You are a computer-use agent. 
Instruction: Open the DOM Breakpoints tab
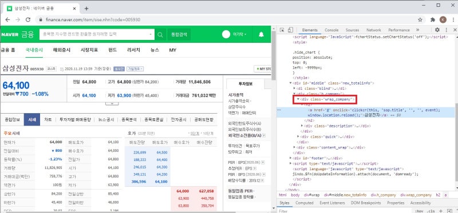(x=366, y=203)
